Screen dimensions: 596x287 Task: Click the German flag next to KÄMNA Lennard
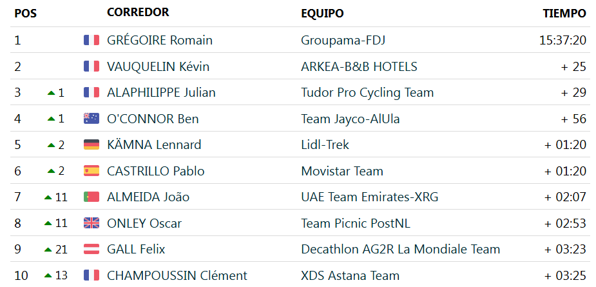(91, 144)
